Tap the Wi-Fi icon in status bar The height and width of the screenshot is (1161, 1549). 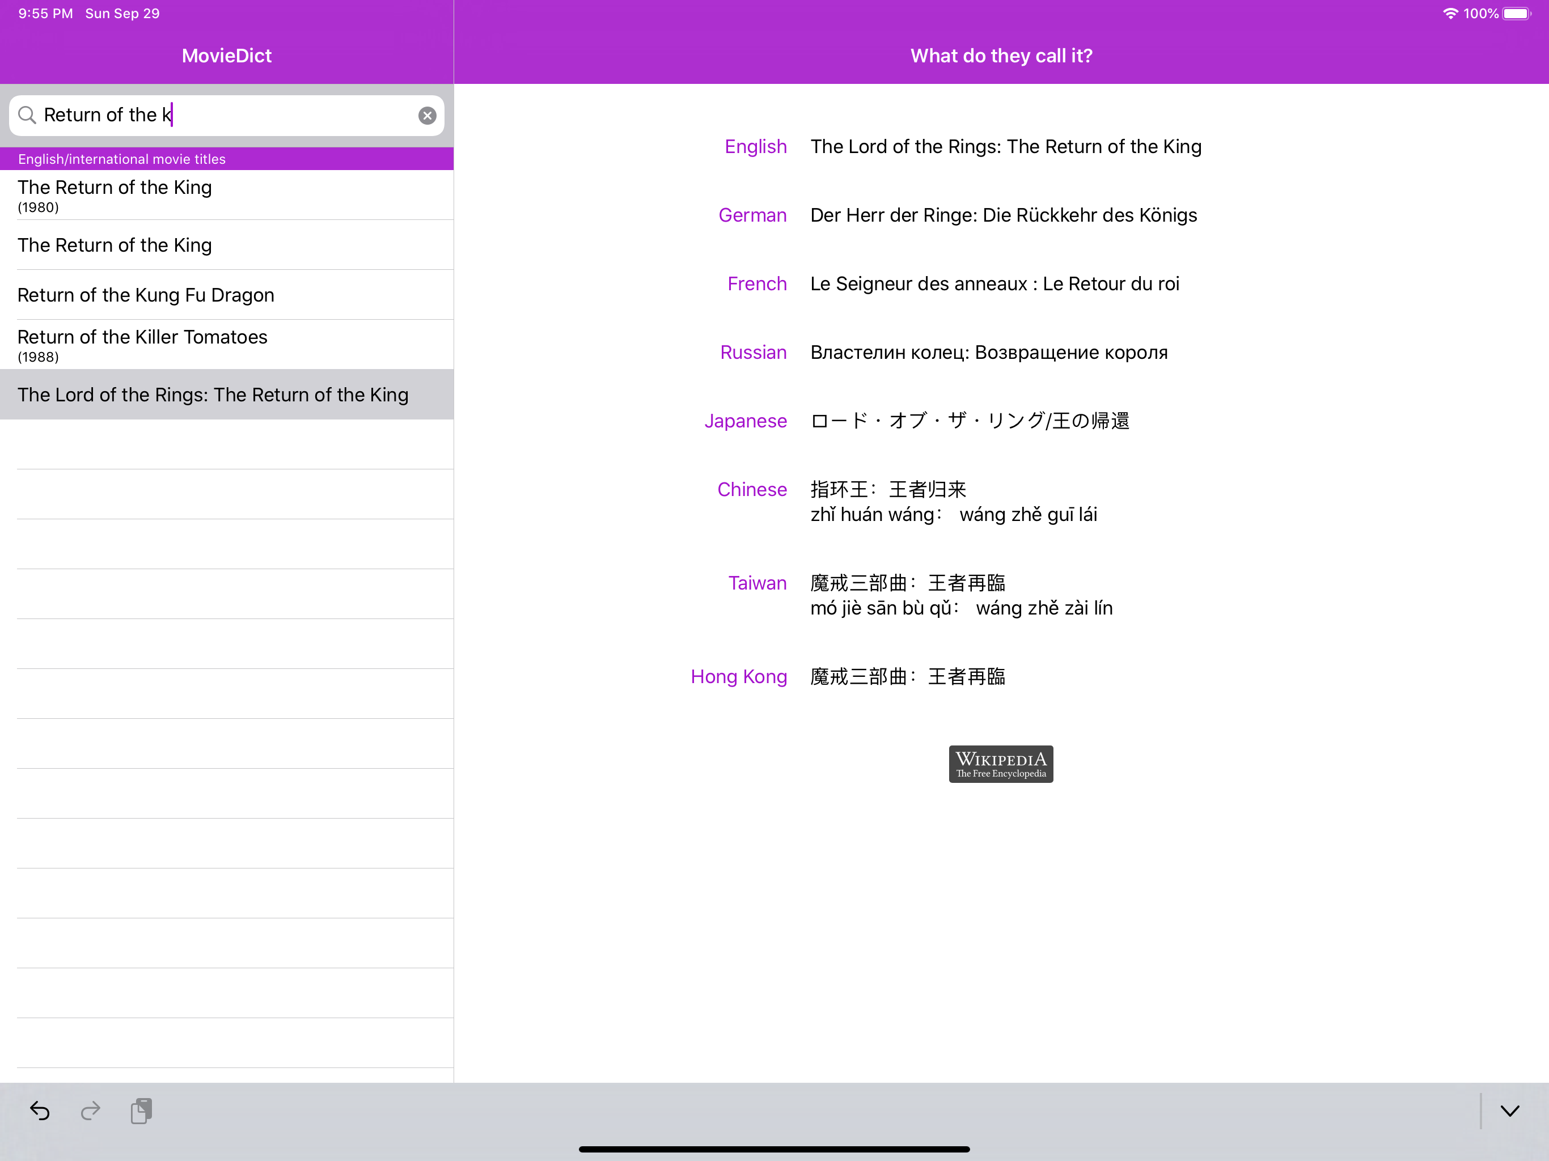pos(1450,13)
